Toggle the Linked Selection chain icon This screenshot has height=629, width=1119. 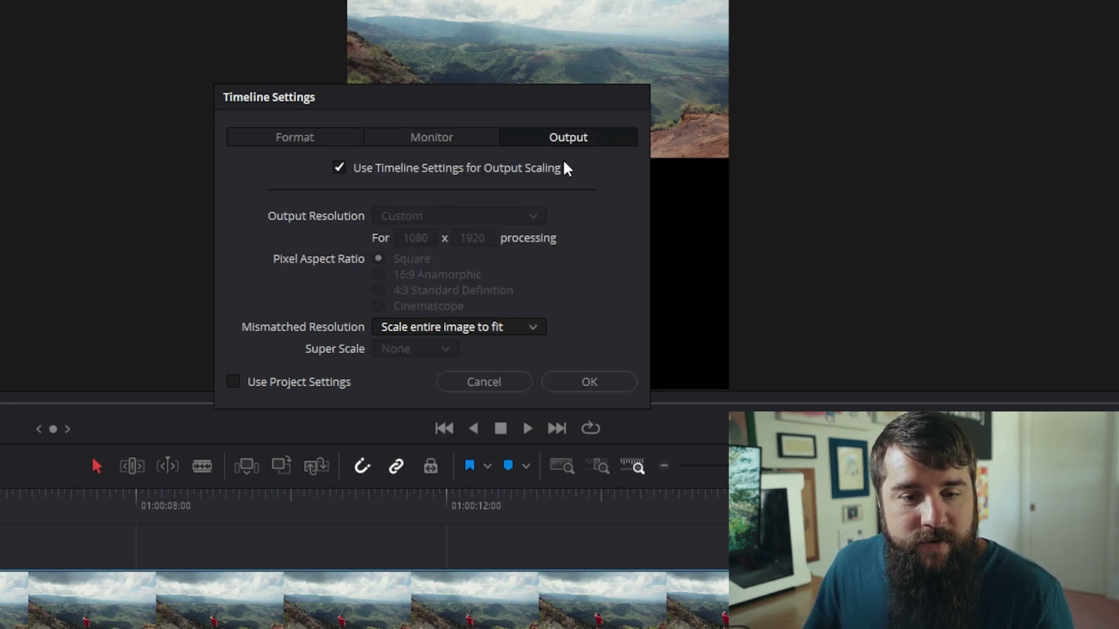pyautogui.click(x=396, y=466)
